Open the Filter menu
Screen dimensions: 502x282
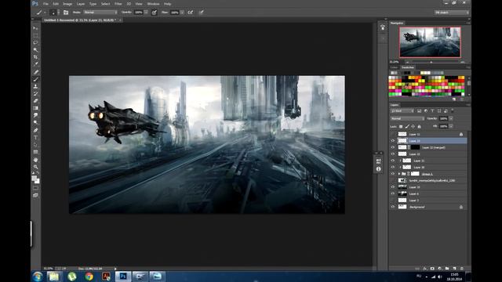pos(118,4)
